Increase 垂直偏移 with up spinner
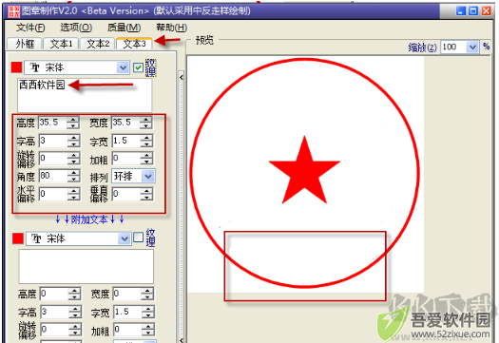 tap(147, 191)
